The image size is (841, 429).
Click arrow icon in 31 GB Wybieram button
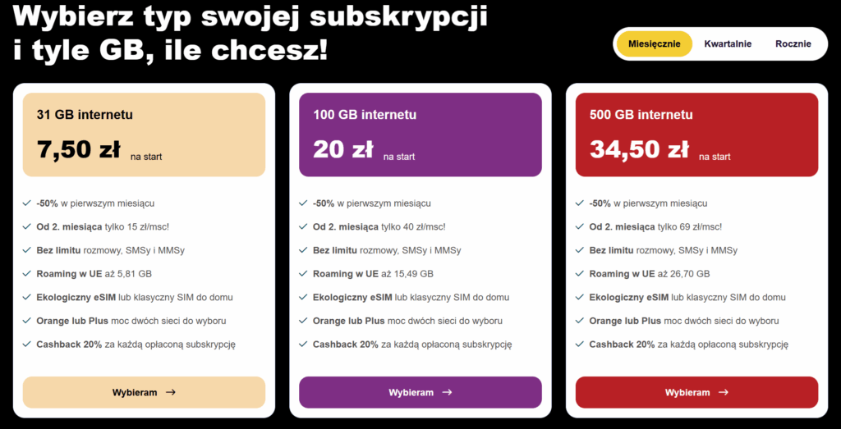[171, 392]
